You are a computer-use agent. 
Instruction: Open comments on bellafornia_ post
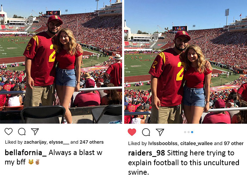click(22, 131)
